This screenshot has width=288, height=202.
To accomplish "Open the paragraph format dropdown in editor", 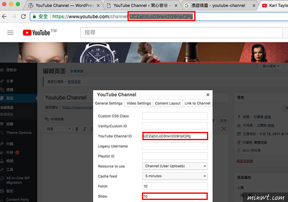I will click(58, 129).
